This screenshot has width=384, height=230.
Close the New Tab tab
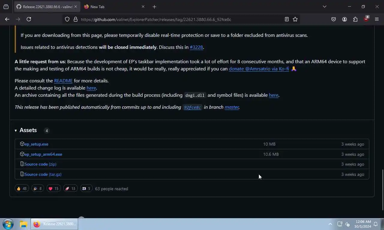click(143, 7)
